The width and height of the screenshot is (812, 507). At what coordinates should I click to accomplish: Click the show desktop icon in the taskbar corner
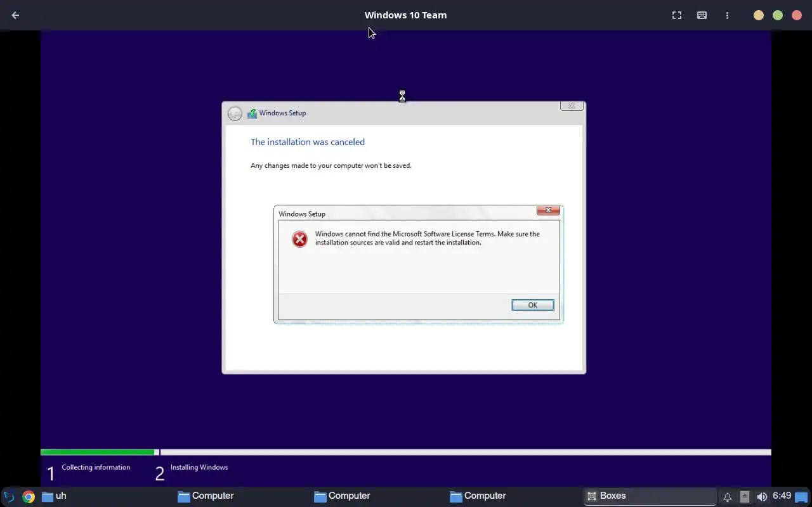802,497
